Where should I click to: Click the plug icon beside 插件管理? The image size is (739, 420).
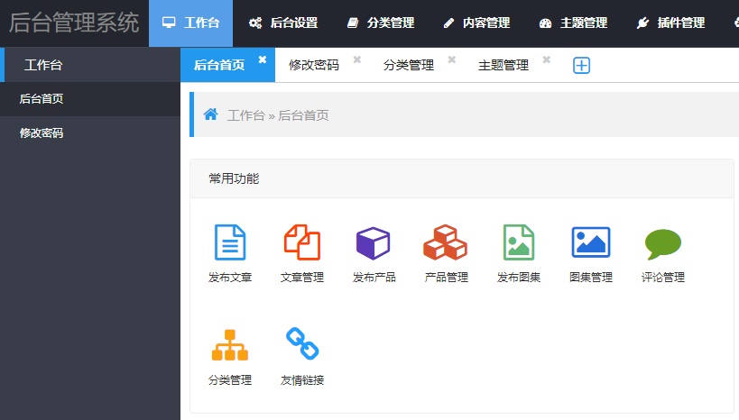[642, 23]
